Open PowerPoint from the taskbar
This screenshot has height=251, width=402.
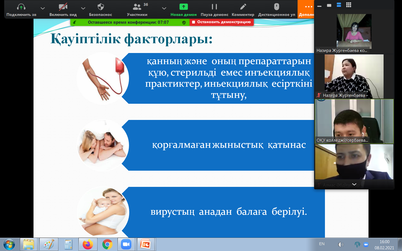point(145,245)
